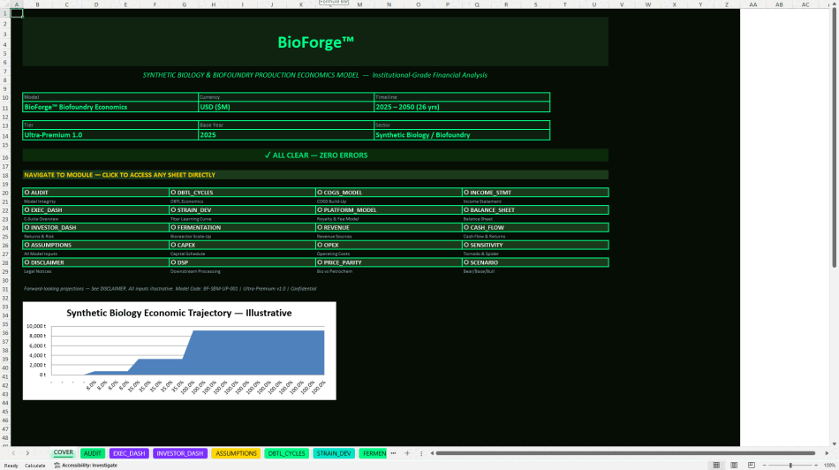
Task: Select 'Synthetic Biology / Biofoundry' sector cell
Action: 462,135
